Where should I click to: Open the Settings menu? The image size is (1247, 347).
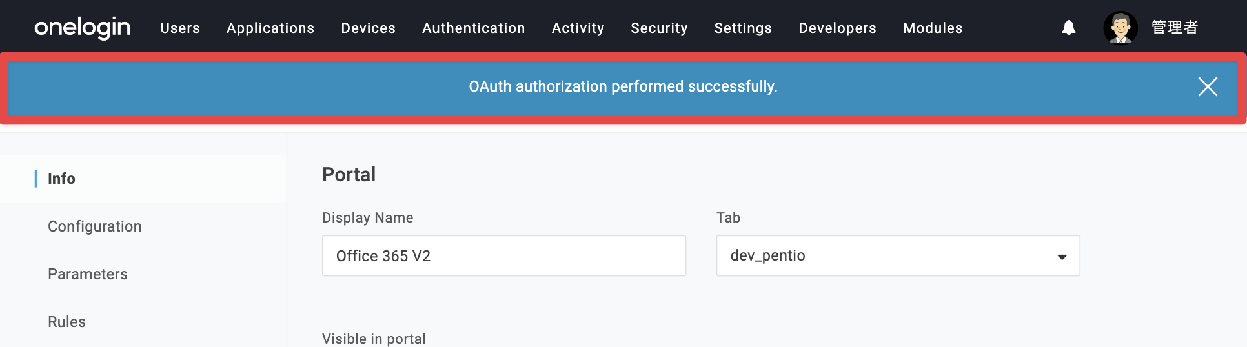pyautogui.click(x=743, y=28)
